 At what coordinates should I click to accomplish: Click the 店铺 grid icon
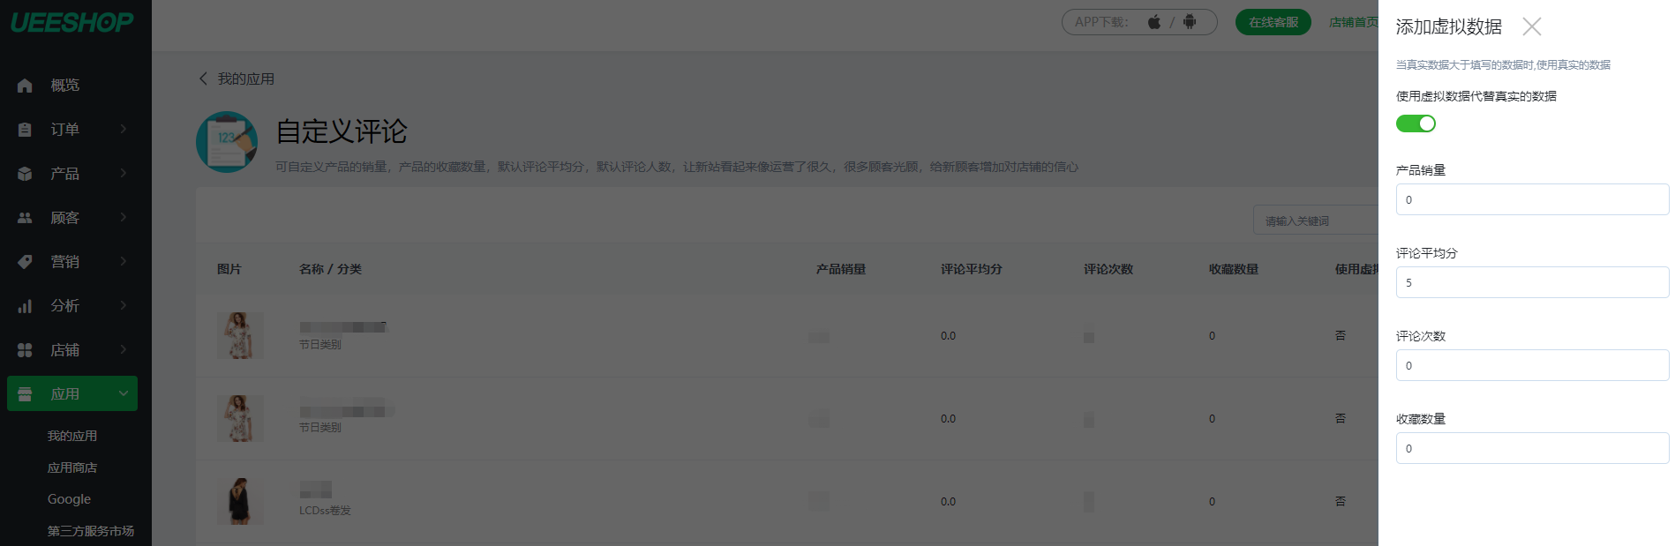25,350
